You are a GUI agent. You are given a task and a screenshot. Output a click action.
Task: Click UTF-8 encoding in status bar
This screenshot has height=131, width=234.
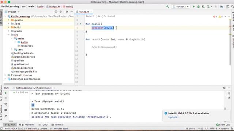pos(214,128)
